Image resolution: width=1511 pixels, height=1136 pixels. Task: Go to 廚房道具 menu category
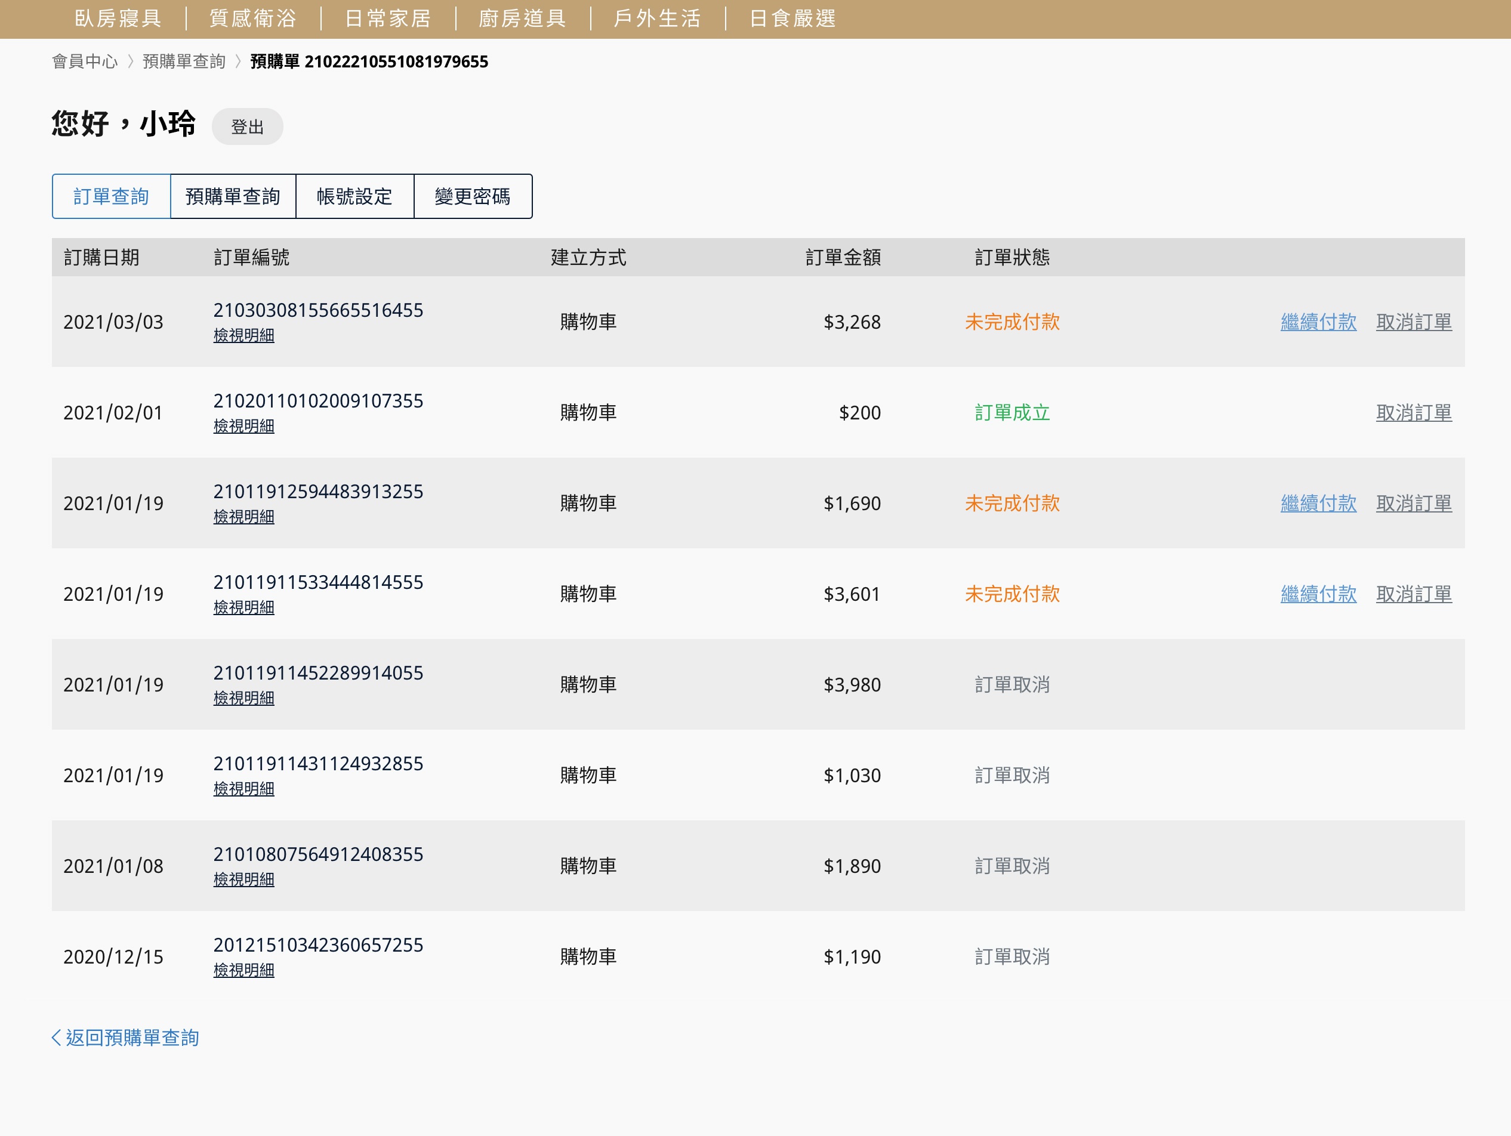(x=523, y=18)
